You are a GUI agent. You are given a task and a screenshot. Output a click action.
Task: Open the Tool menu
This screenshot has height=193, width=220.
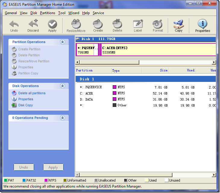[62, 13]
